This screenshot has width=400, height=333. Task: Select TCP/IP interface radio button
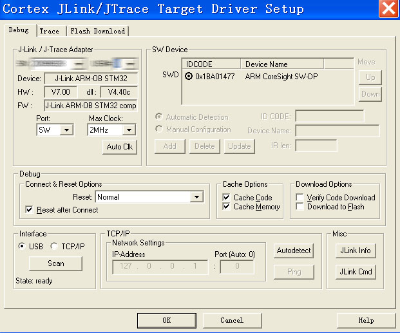pos(54,246)
